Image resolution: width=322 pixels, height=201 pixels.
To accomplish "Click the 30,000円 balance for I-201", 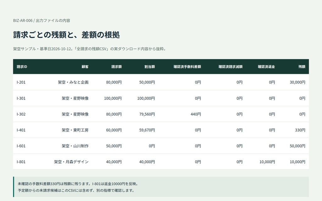I will click(297, 82).
